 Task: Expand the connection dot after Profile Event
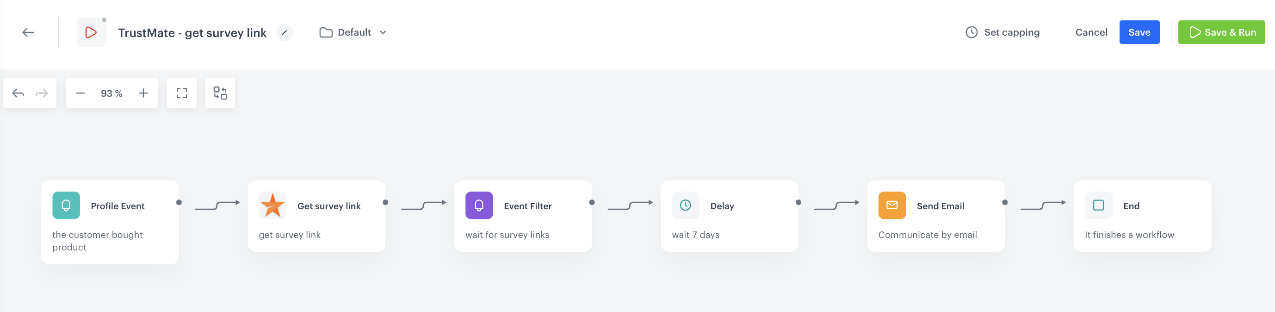179,202
